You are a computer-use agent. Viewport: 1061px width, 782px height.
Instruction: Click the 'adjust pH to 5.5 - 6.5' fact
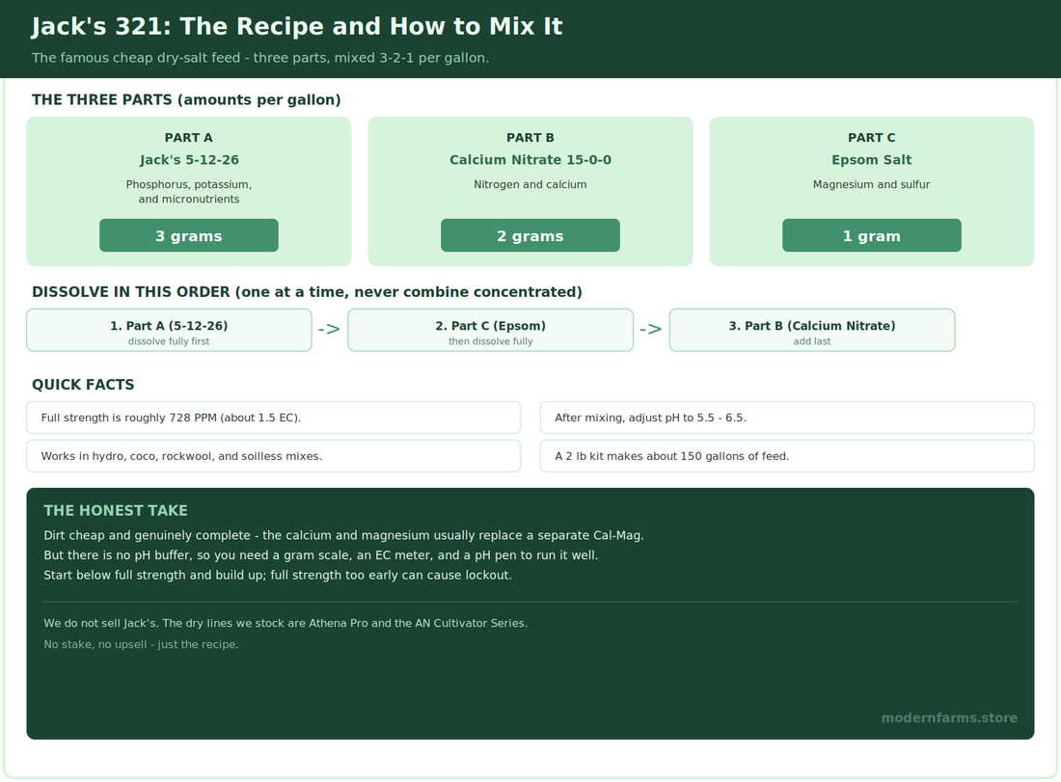[787, 418]
